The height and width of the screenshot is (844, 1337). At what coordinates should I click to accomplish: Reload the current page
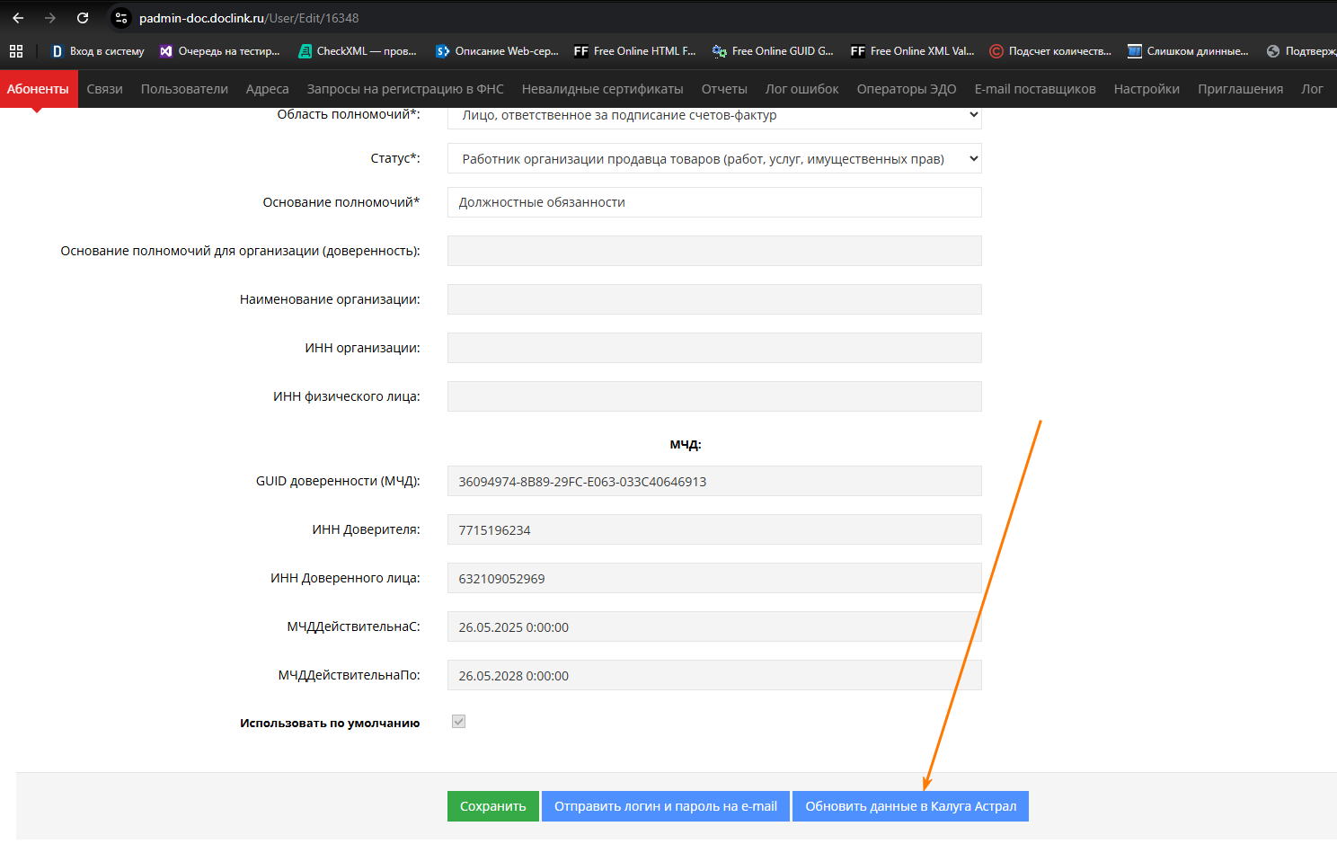[83, 18]
